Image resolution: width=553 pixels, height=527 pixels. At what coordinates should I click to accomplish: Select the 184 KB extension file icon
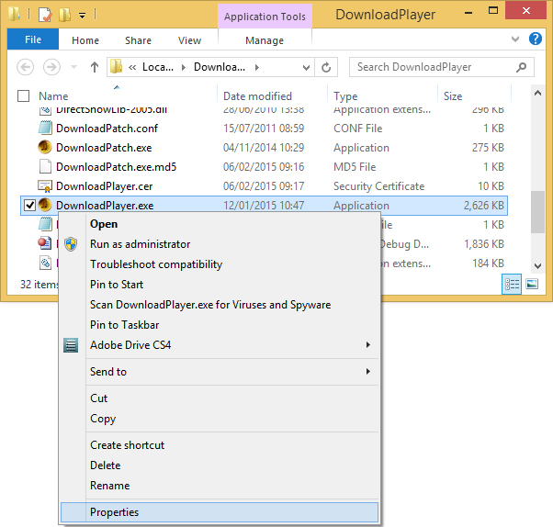tap(45, 263)
